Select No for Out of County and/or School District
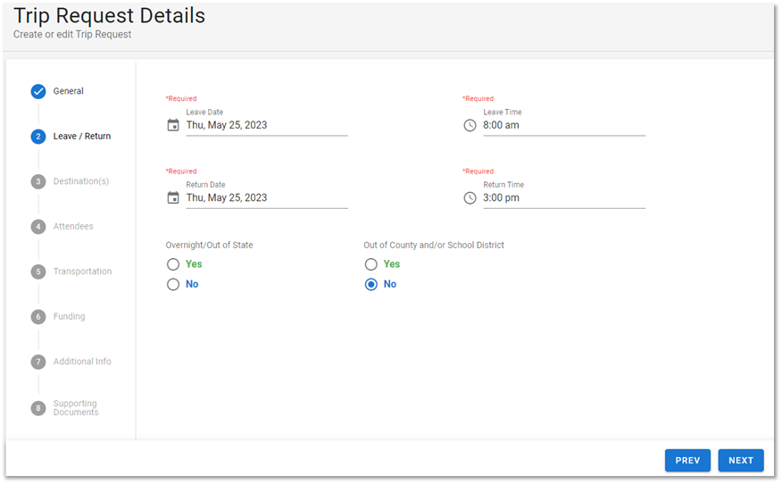782x484 pixels. (371, 284)
